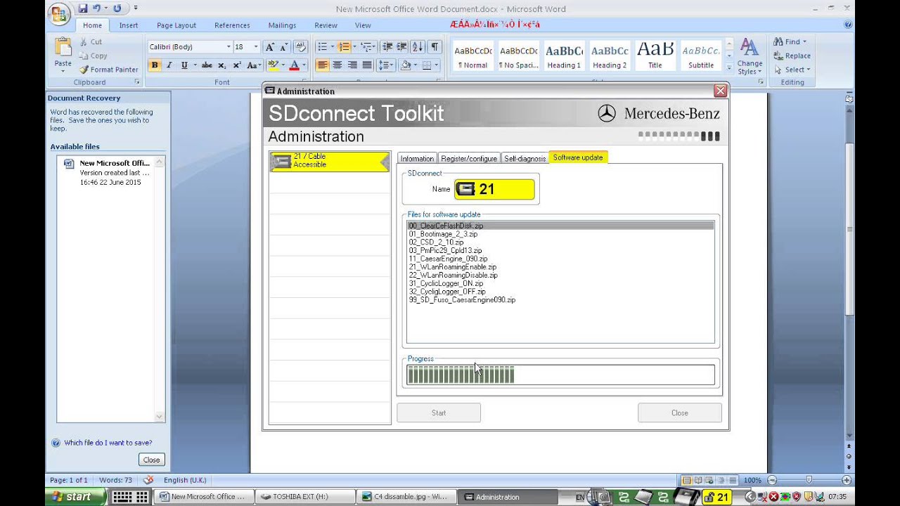Switch to the Self-diagnosis tab
This screenshot has width=900, height=506.
(525, 159)
